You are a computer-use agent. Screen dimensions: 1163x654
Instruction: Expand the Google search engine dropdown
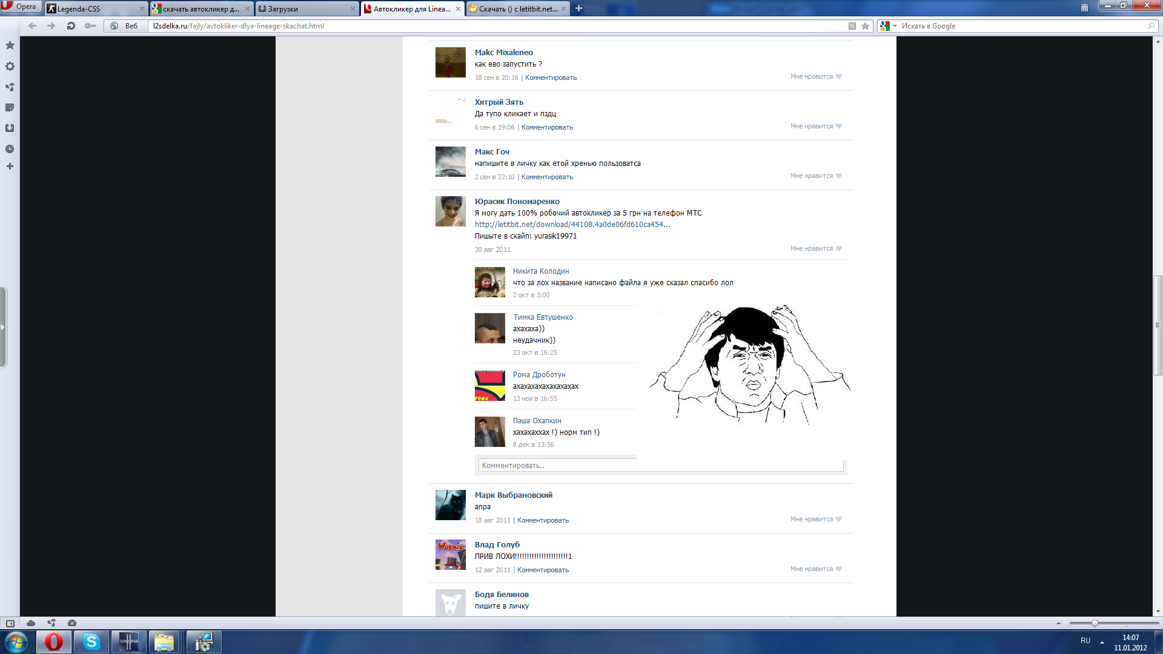[x=895, y=26]
